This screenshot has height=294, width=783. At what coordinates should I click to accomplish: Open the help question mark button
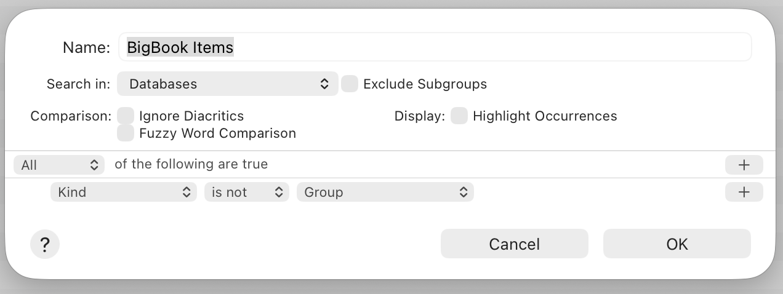44,244
